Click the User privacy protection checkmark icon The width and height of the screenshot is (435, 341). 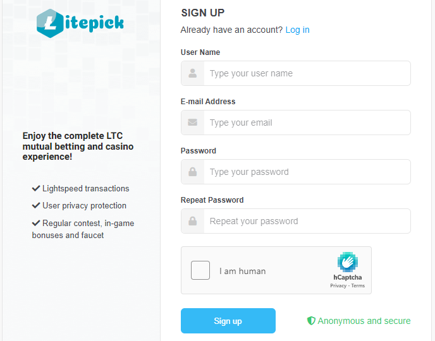[x=36, y=205]
